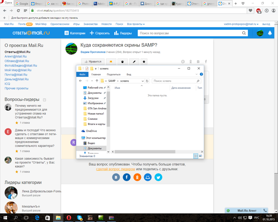Share via the orange Одноклассники round button
278x222 pixels.
pos(137,177)
